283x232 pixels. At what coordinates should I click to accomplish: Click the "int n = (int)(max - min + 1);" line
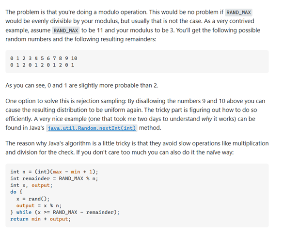[x=54, y=171]
